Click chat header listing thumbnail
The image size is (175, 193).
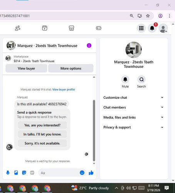(11, 46)
